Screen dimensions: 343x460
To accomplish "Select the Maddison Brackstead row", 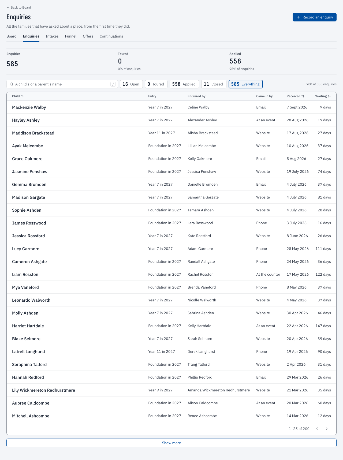I will [171, 133].
